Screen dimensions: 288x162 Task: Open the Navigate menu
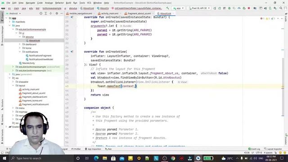click(x=30, y=3)
